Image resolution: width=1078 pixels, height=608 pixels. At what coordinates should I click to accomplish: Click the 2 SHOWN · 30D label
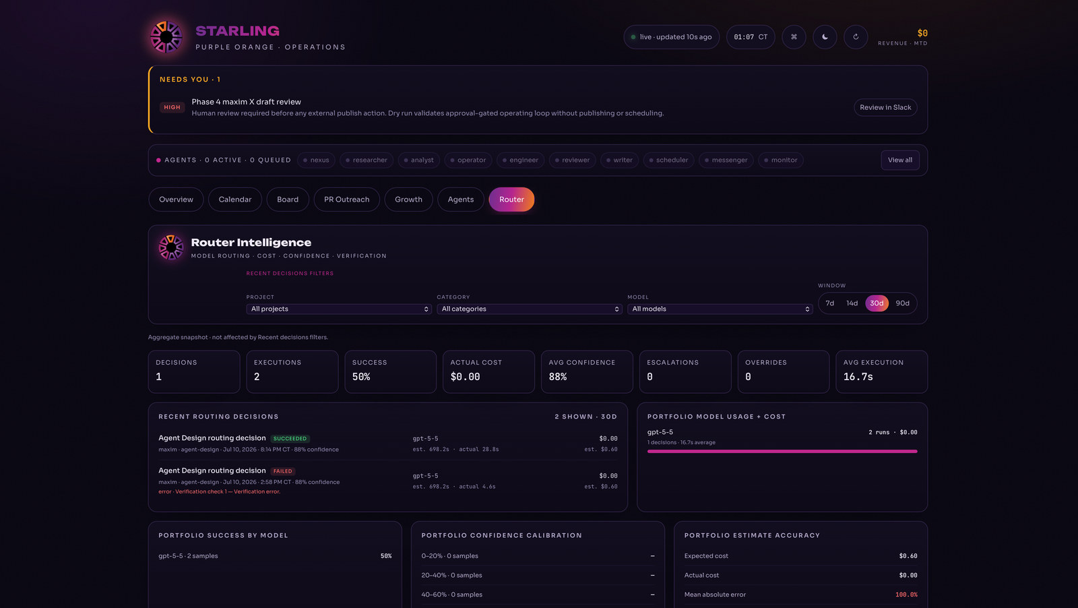pos(585,417)
